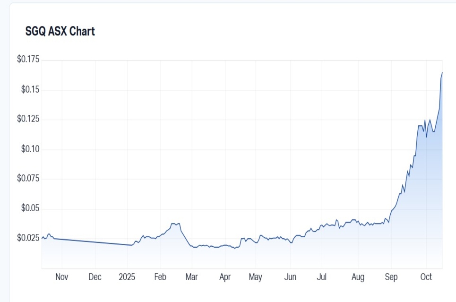
Task: Click the $0.075 y-axis label
Action: click(x=28, y=178)
